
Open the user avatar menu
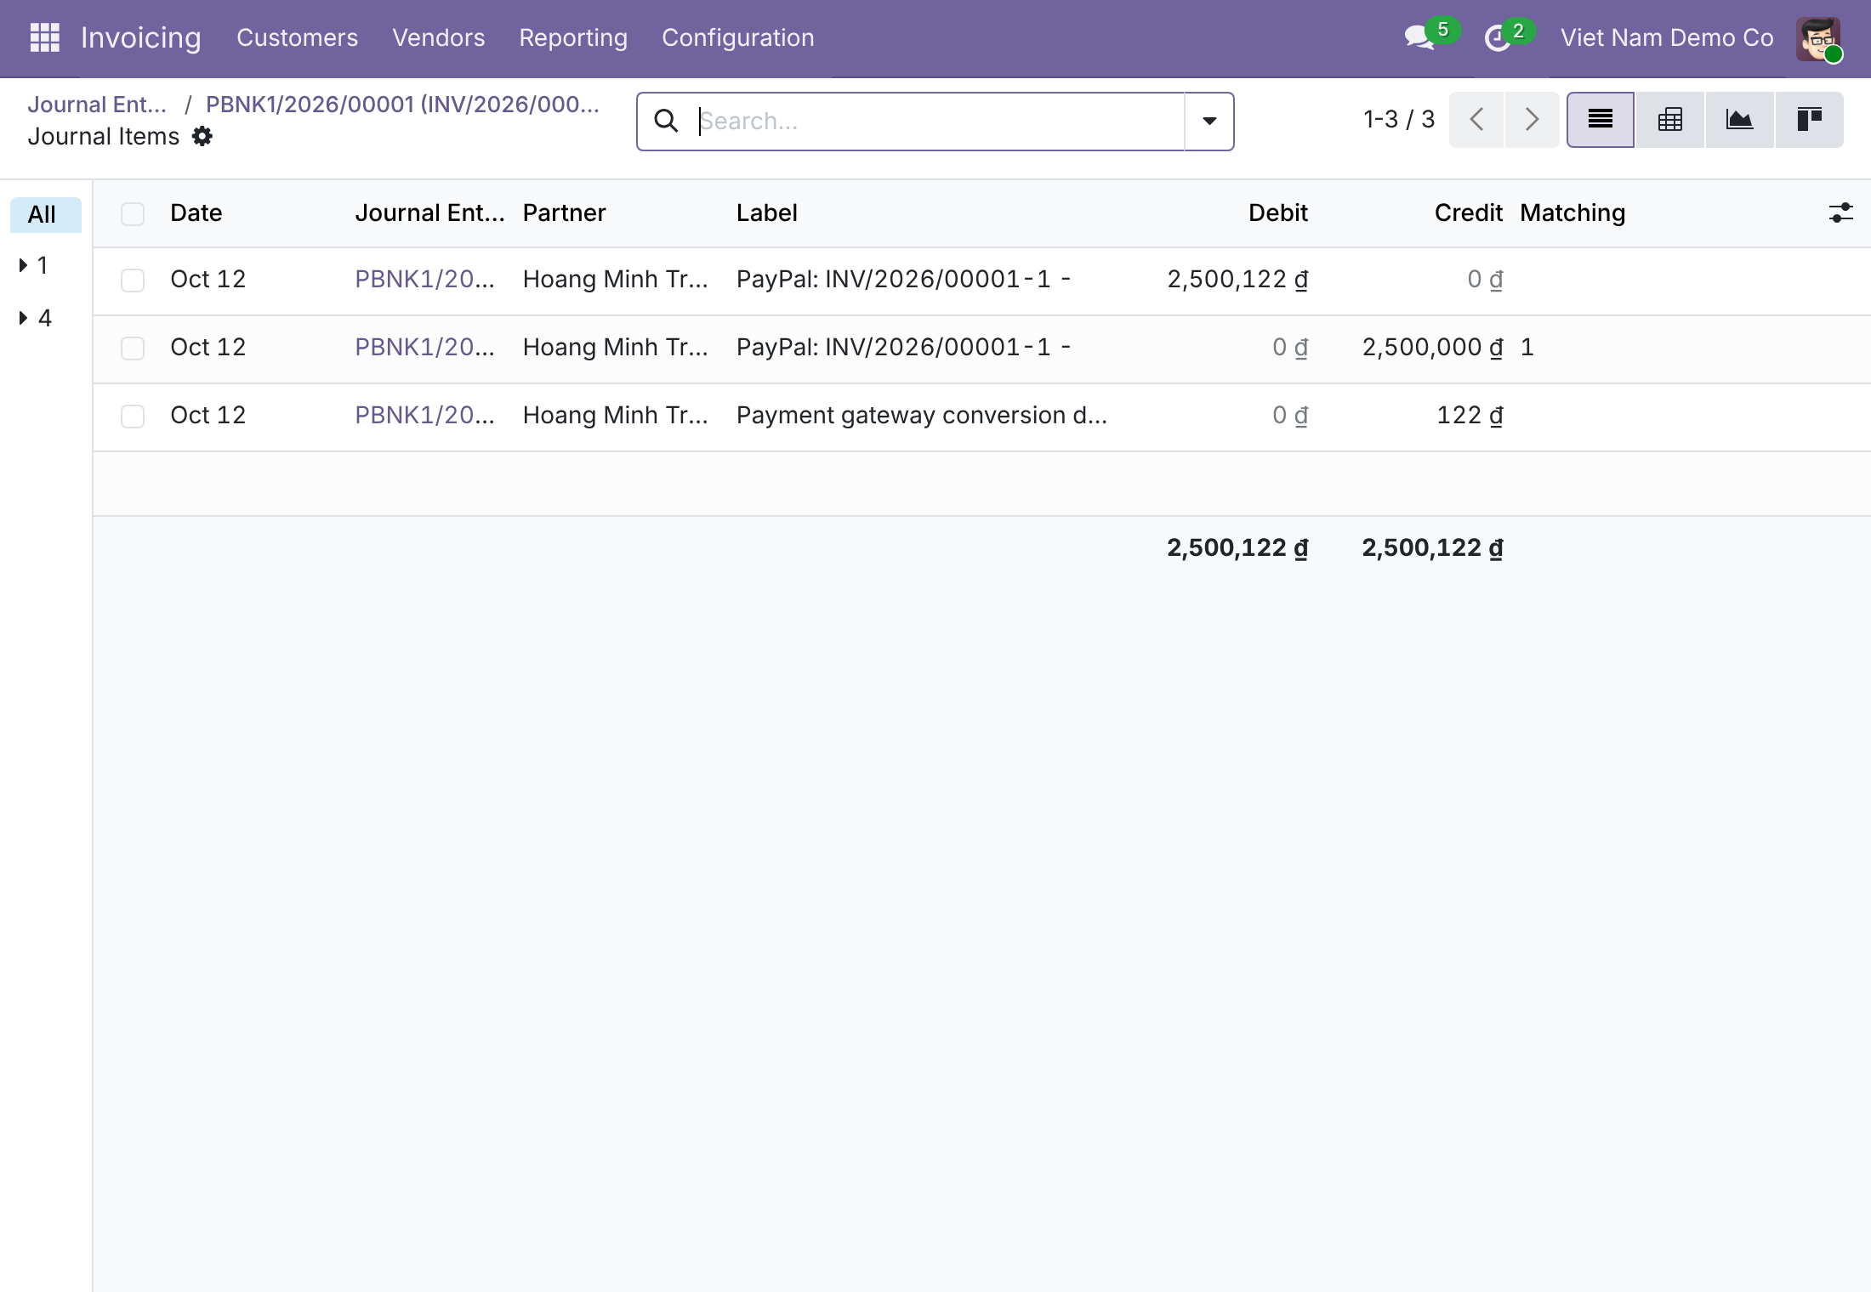click(1819, 39)
